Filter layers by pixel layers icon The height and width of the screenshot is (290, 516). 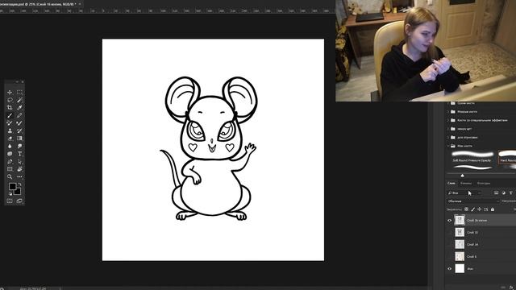497,193
